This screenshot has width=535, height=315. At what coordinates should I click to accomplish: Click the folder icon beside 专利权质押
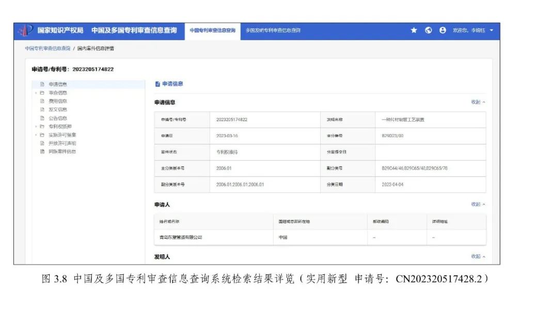click(x=42, y=126)
